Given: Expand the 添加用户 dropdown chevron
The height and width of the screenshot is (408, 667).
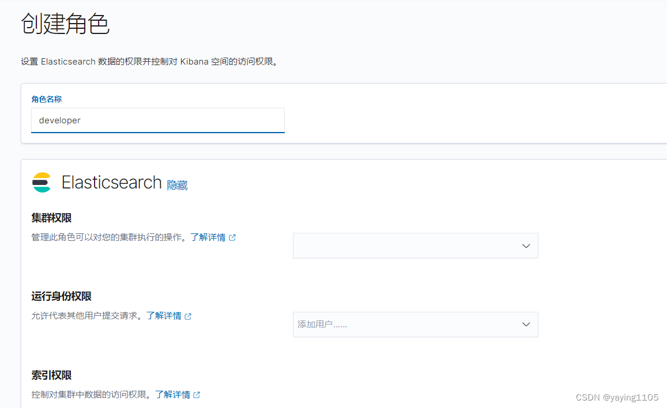Looking at the screenshot, I should (x=526, y=324).
